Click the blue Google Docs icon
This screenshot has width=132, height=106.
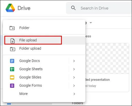tap(12, 61)
